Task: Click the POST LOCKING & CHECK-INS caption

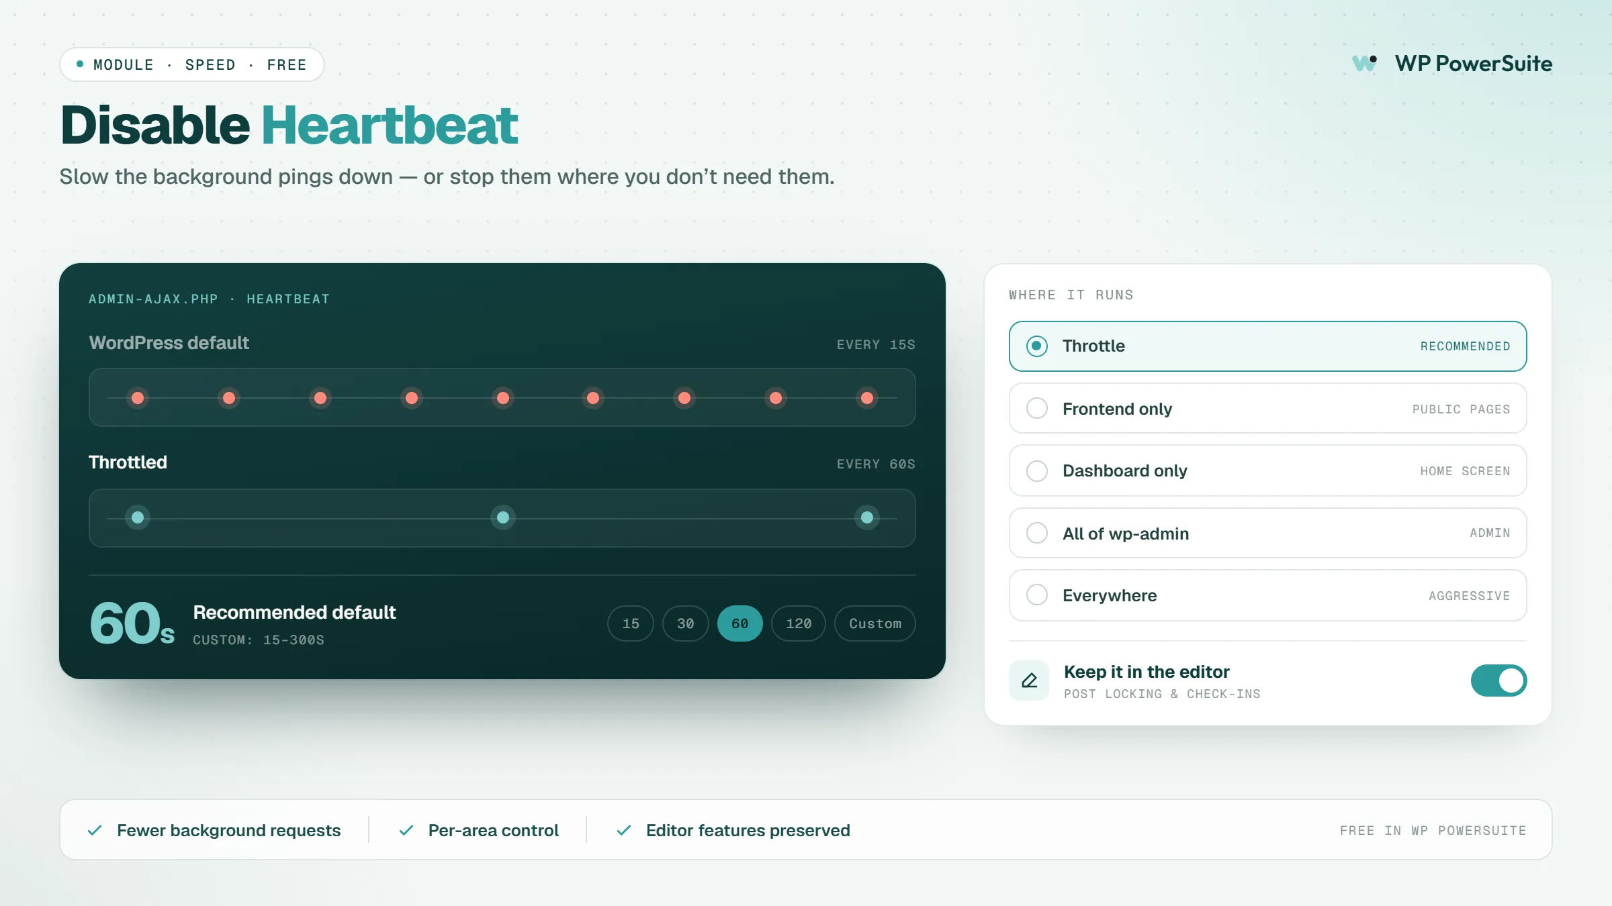Action: [1162, 694]
